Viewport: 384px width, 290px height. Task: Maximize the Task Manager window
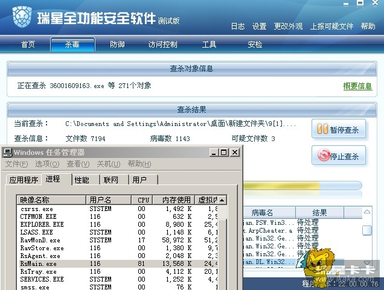223,153
